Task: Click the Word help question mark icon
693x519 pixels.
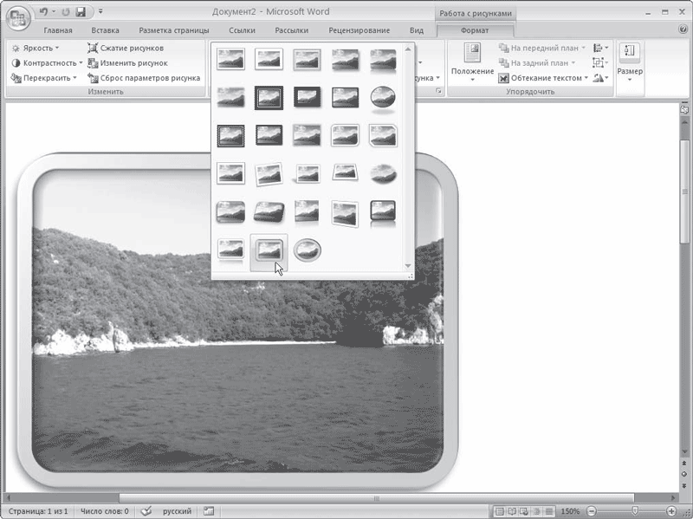Action: [x=683, y=29]
